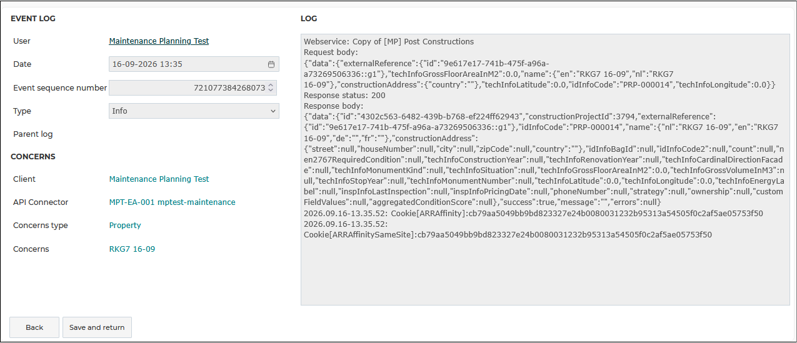Adjust Event sequence number with stepper arrows
797x343 pixels.
(271, 88)
